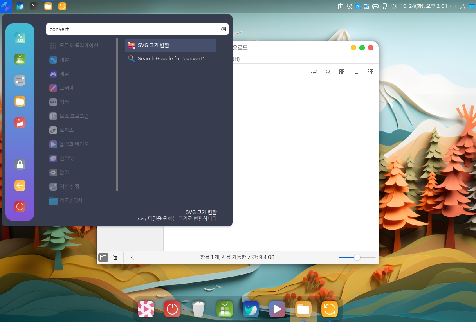Toggle the folder places panel button
Viewport: 476px width, 322px height.
tap(103, 257)
